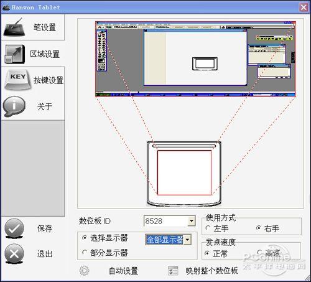Viewport: 311px width, 282px height.
Task: Click the 区域设置 area settings icon
Action: coord(14,54)
